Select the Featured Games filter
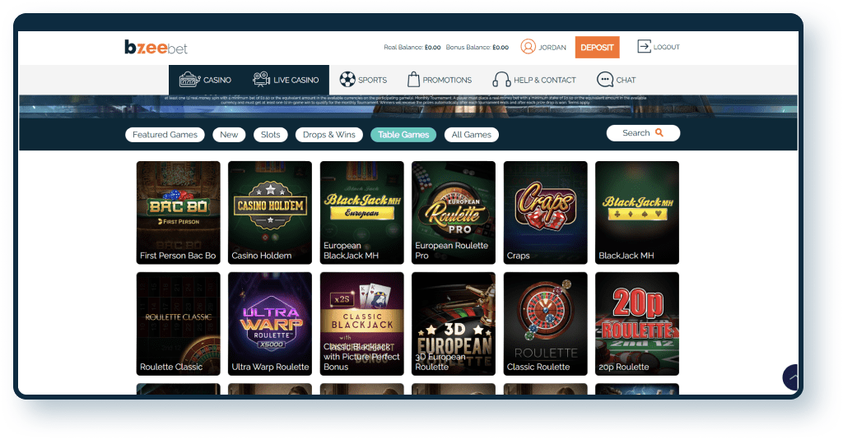Viewport: 843px width, 439px height. 165,135
